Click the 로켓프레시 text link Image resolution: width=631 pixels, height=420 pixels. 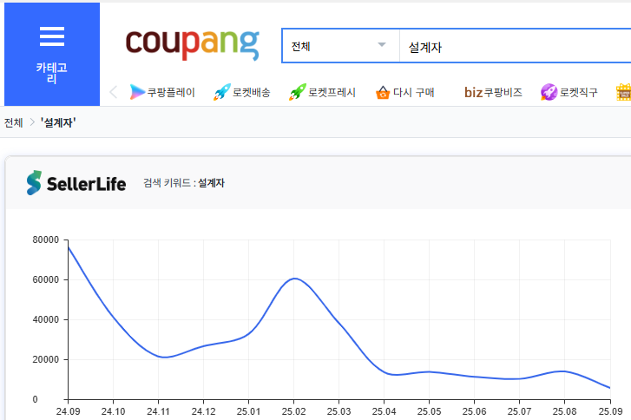point(333,92)
